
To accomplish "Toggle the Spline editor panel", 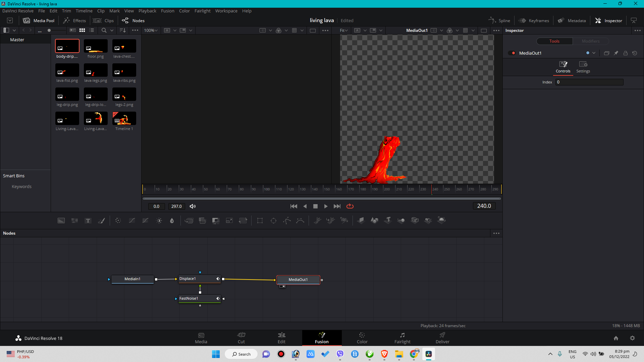I will pos(499,20).
